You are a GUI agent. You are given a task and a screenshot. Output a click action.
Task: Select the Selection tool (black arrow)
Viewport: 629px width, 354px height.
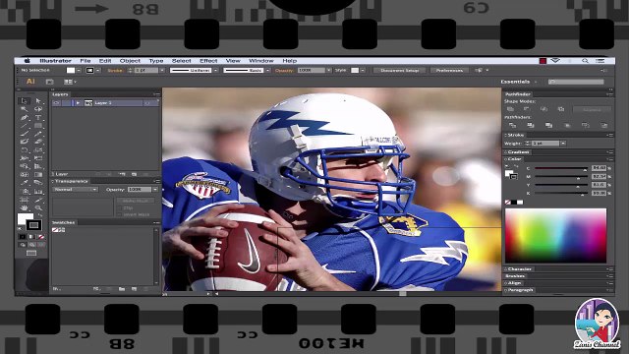point(24,100)
